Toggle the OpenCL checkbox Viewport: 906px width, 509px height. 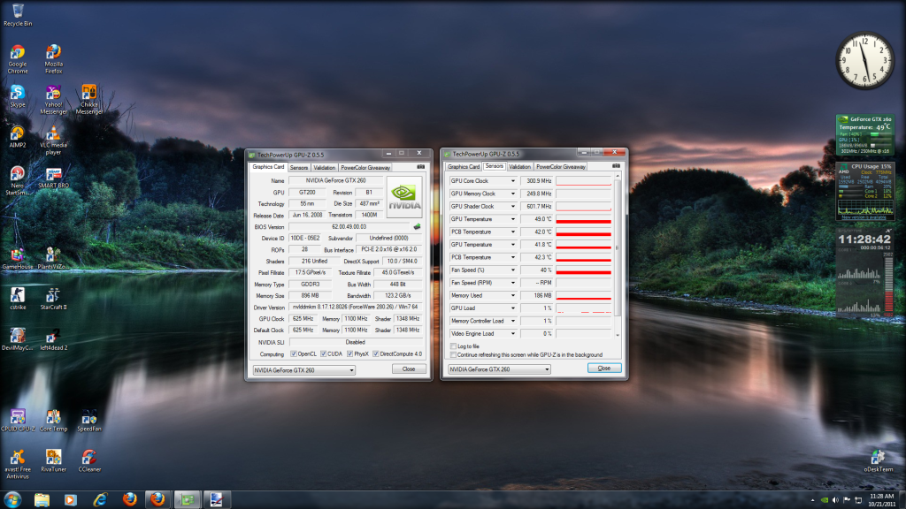point(294,353)
